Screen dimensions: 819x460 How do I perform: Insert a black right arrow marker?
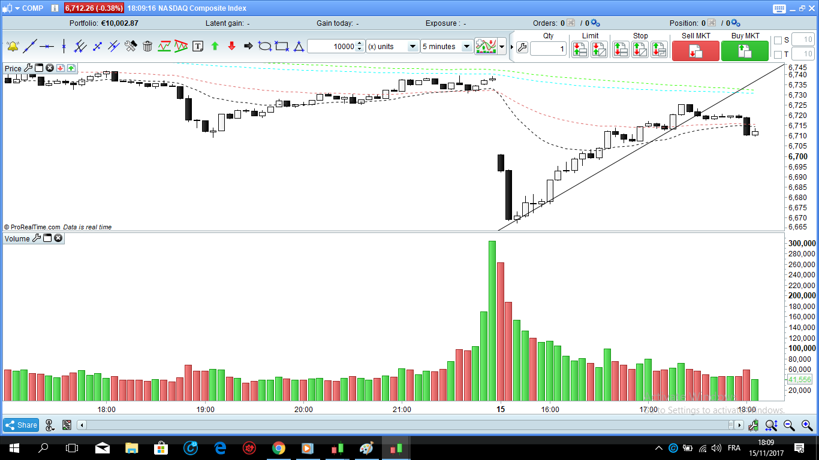click(x=248, y=46)
